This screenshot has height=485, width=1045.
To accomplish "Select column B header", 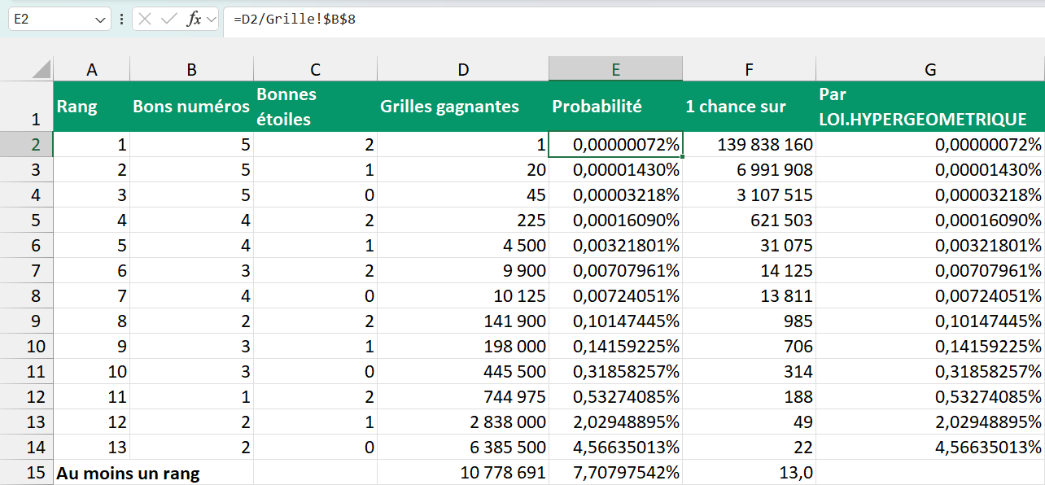I will pos(192,70).
